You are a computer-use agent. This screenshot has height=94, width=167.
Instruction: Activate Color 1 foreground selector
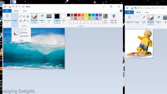(57, 19)
